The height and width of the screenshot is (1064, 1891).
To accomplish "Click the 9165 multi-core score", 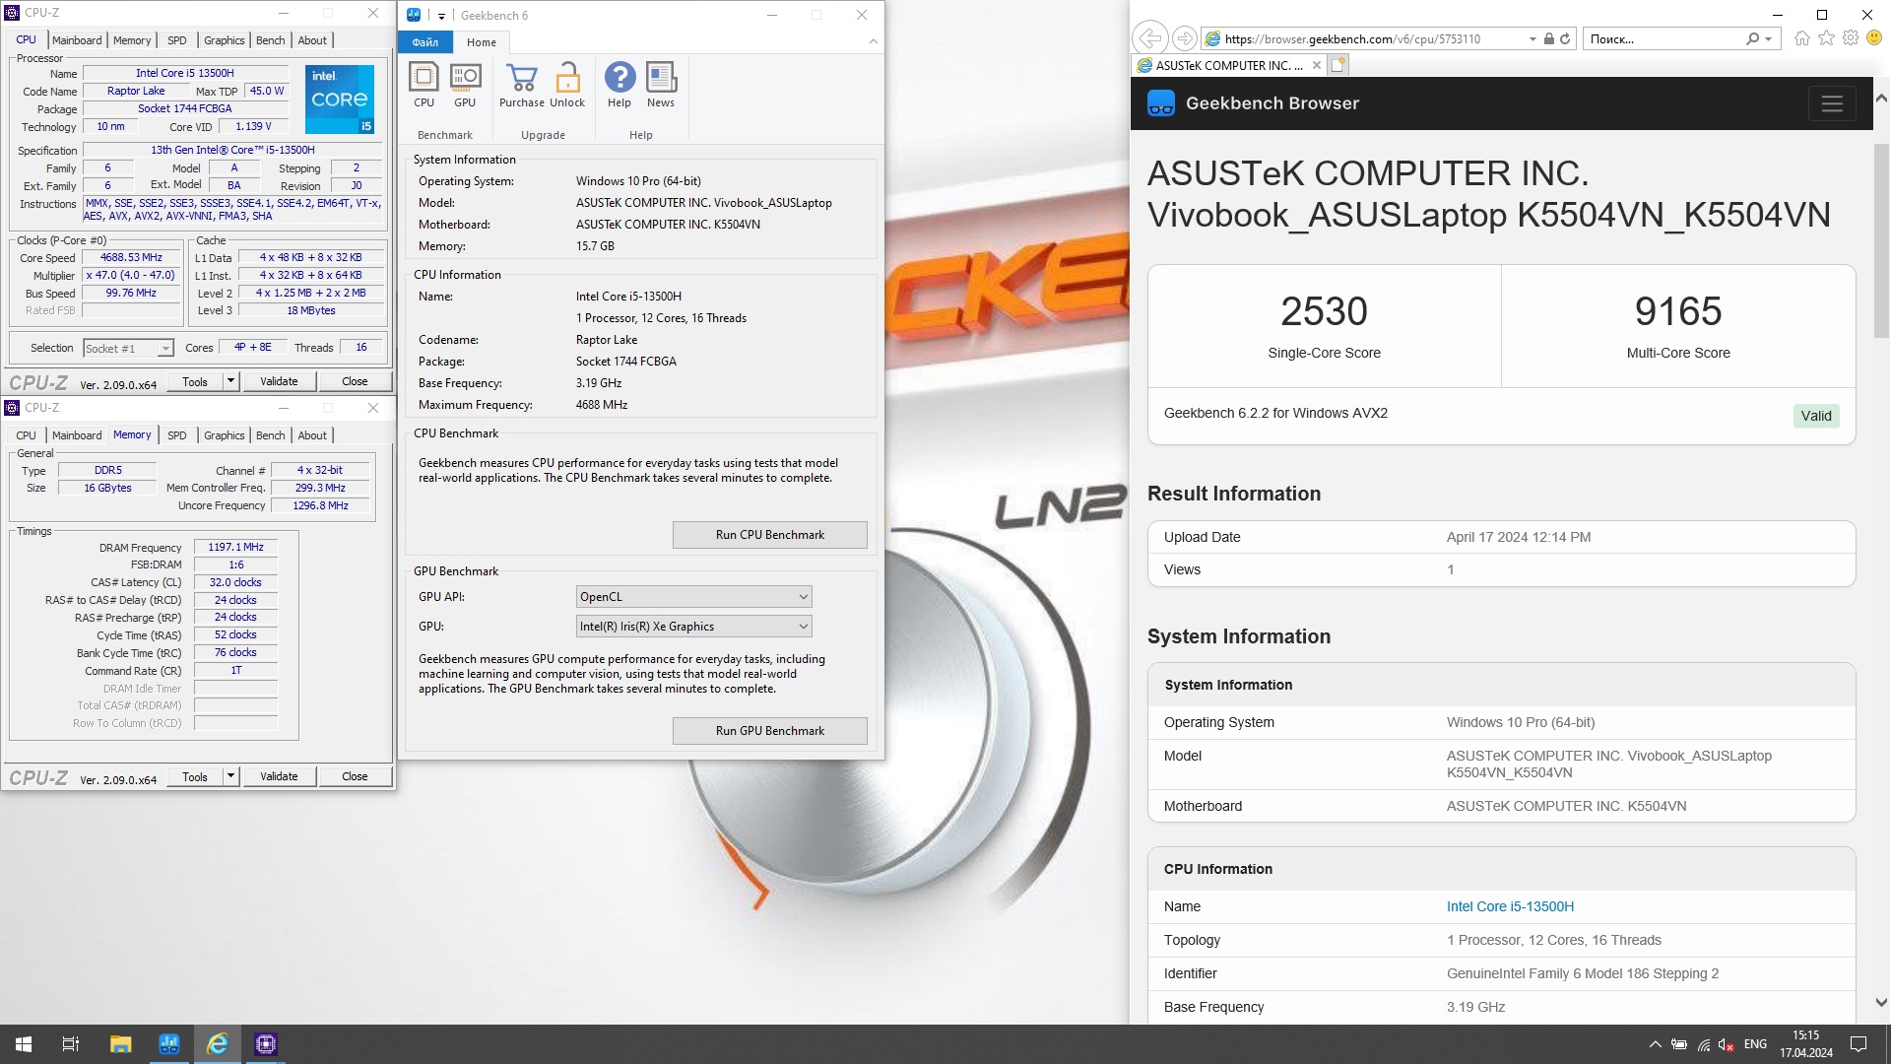I will pos(1678,311).
